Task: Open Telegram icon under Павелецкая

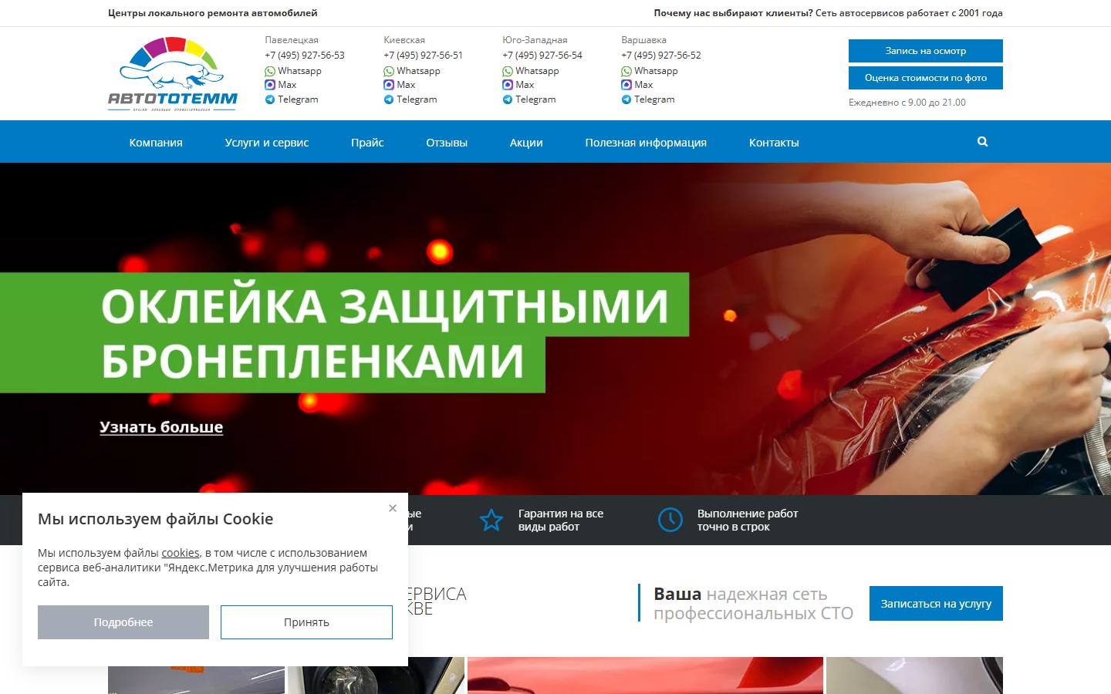Action: (270, 99)
